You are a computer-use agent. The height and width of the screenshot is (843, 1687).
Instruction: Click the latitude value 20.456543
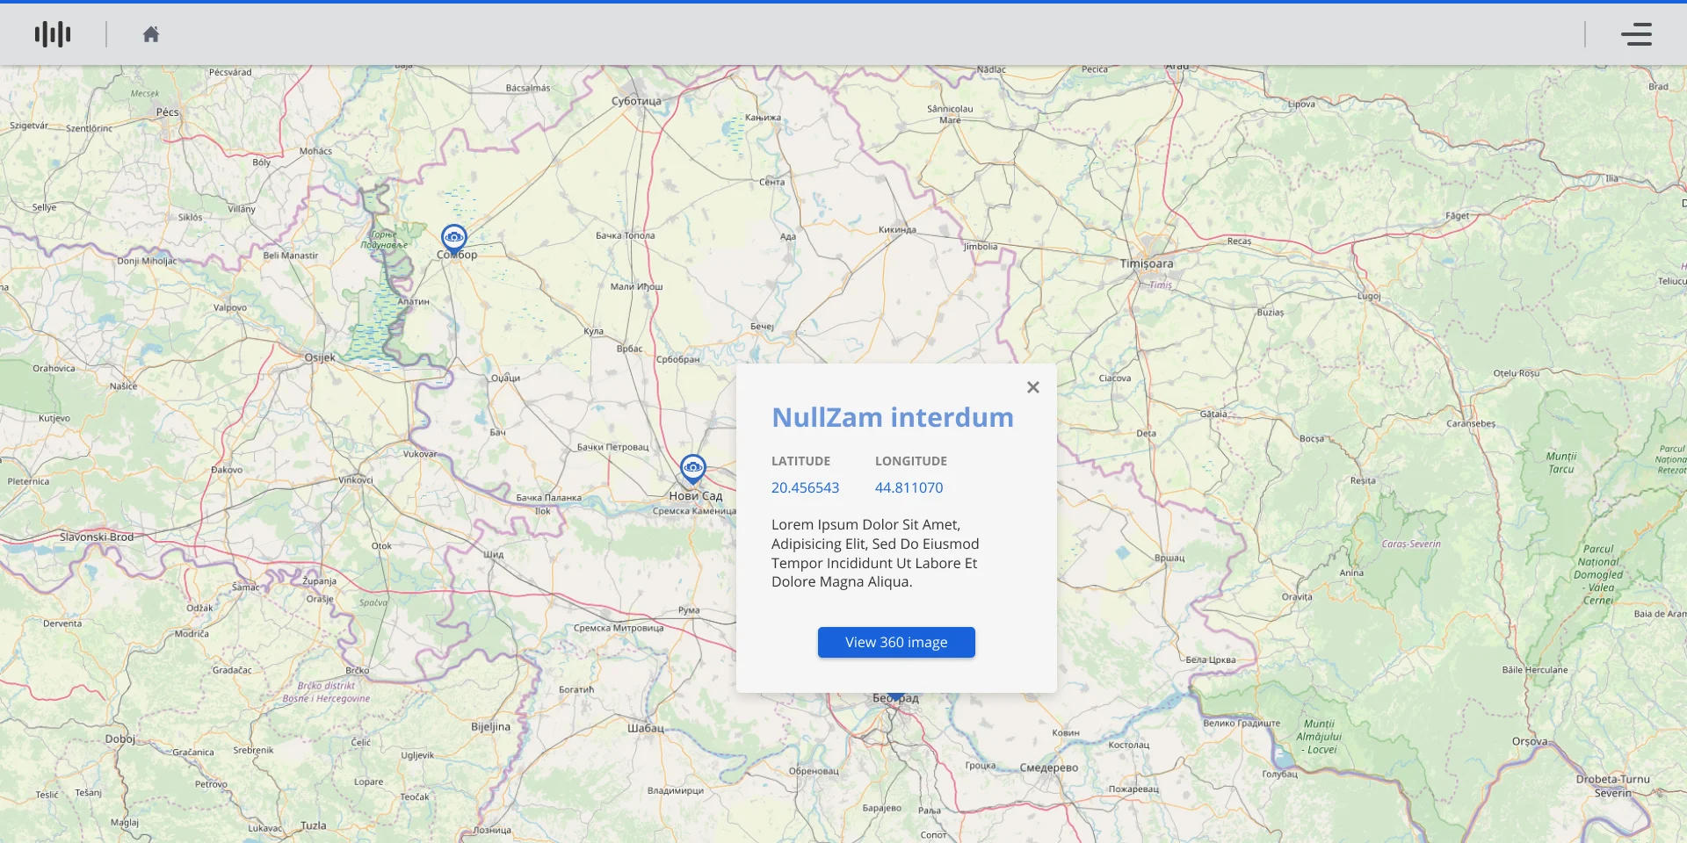tap(805, 487)
